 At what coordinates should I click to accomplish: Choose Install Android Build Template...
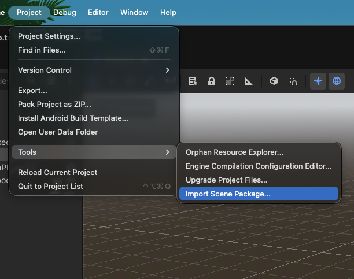click(94, 118)
